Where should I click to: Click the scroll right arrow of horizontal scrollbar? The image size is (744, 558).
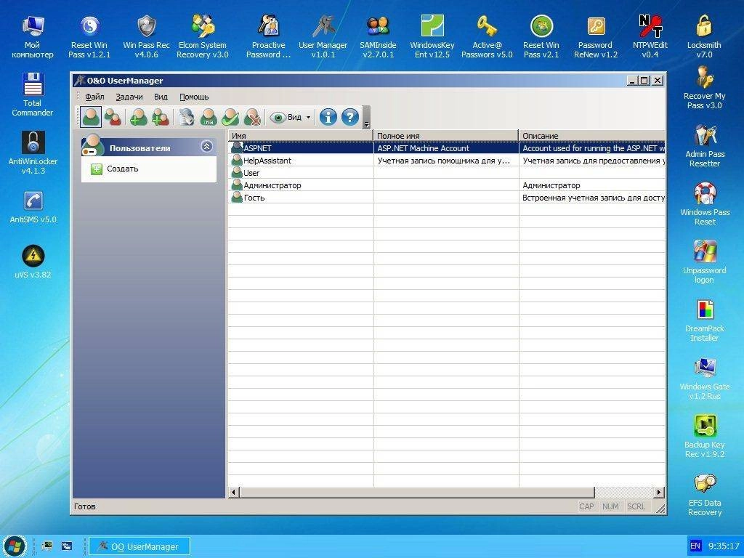click(x=658, y=492)
